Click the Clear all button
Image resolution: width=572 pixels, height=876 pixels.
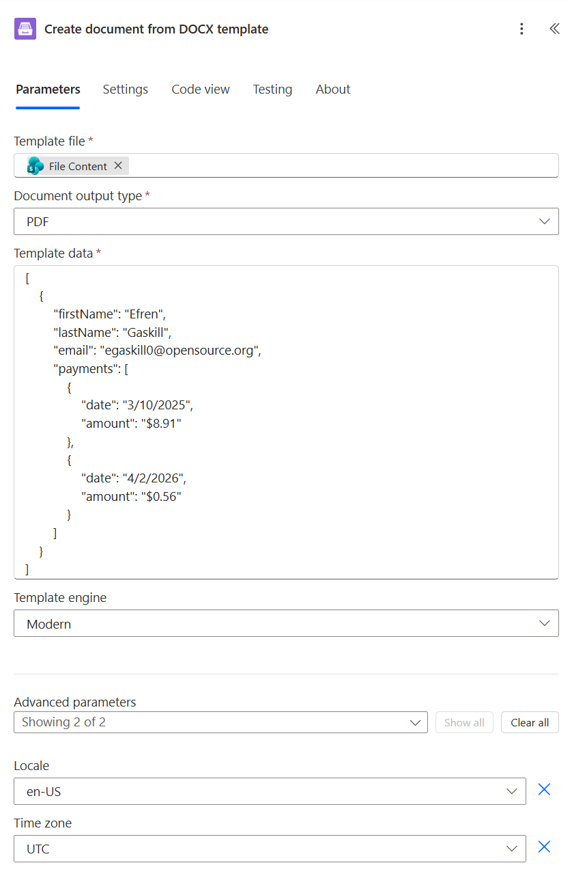pos(530,722)
